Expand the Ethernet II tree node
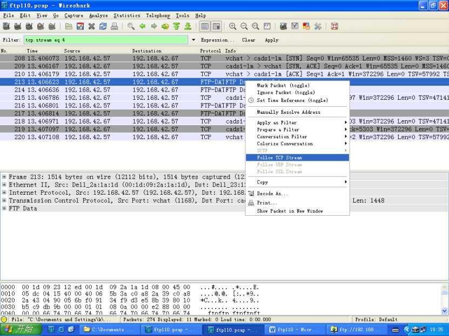 (x=4, y=184)
